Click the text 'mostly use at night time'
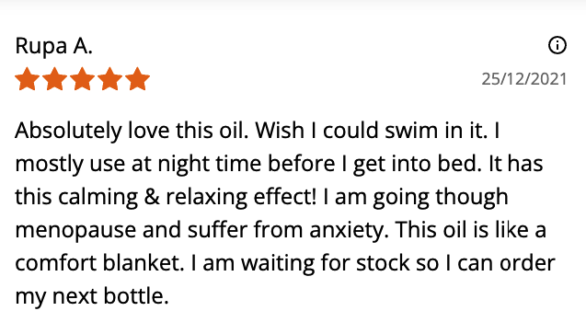 point(138,165)
